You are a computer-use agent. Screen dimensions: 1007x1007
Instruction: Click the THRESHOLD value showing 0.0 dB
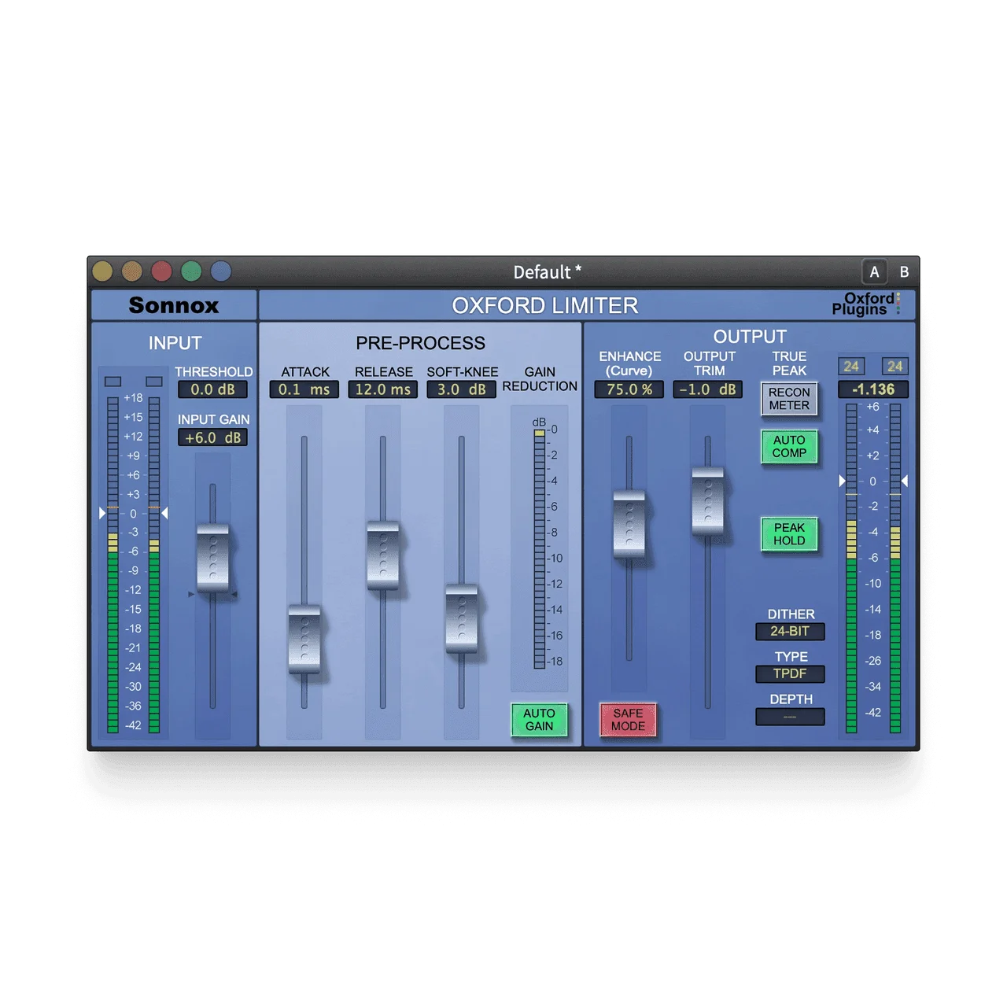214,389
